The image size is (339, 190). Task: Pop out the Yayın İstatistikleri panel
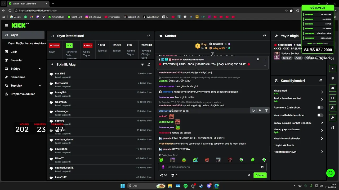click(x=149, y=36)
